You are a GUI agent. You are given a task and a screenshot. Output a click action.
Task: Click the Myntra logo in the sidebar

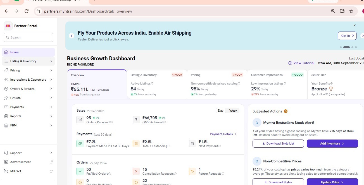click(x=8, y=26)
